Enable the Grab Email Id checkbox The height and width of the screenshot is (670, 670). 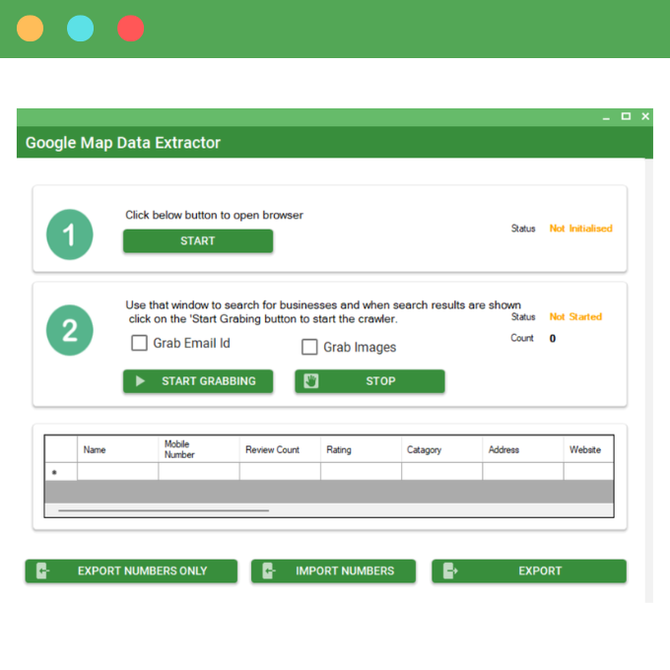140,344
